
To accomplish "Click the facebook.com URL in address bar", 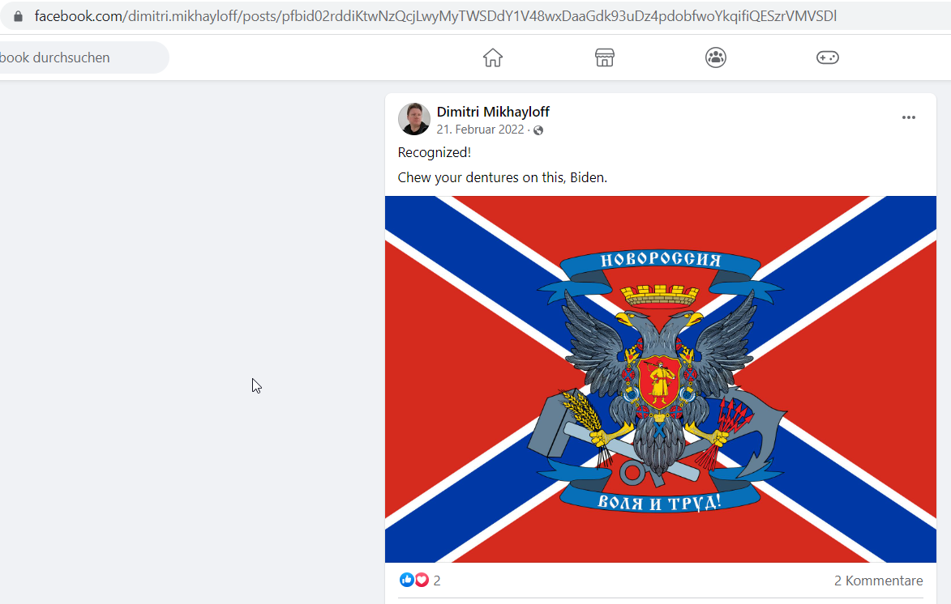I will pos(435,16).
